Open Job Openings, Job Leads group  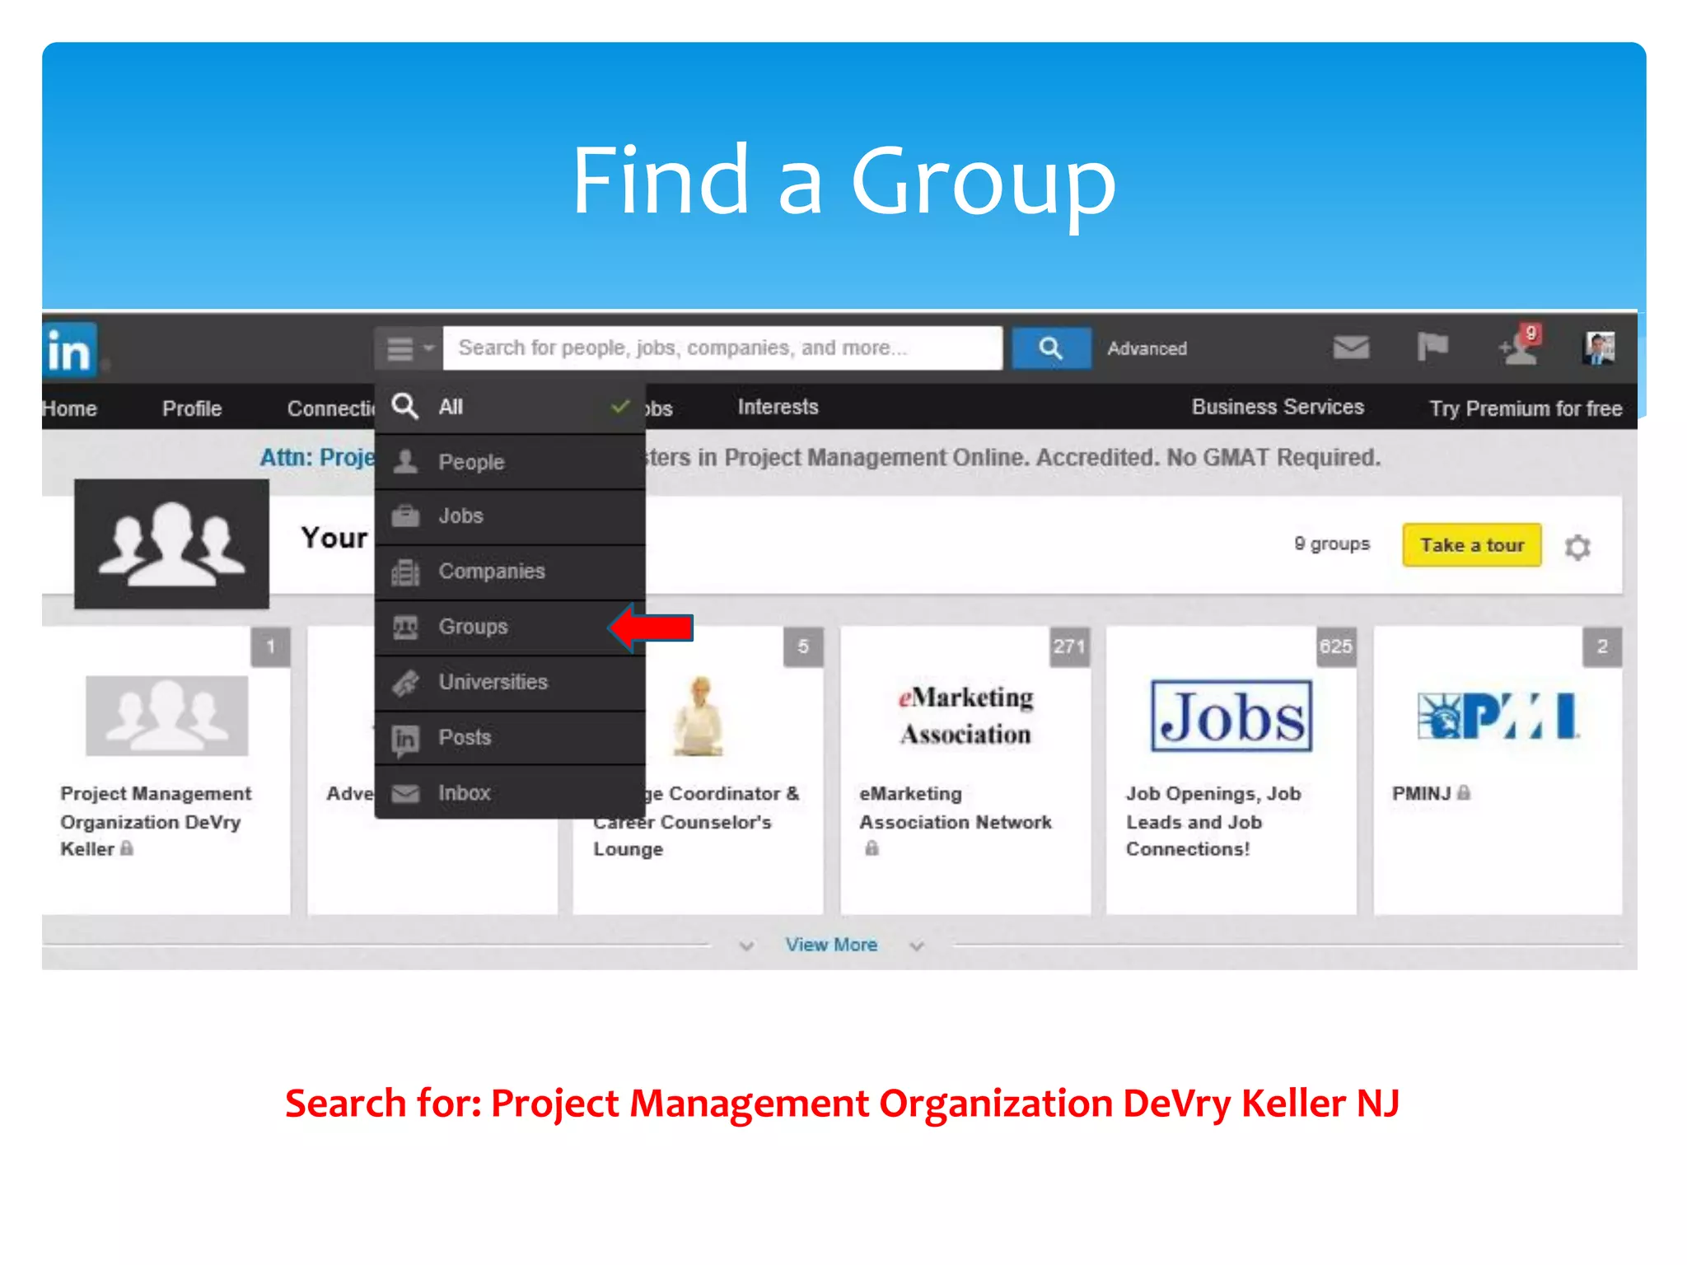pyautogui.click(x=1213, y=821)
